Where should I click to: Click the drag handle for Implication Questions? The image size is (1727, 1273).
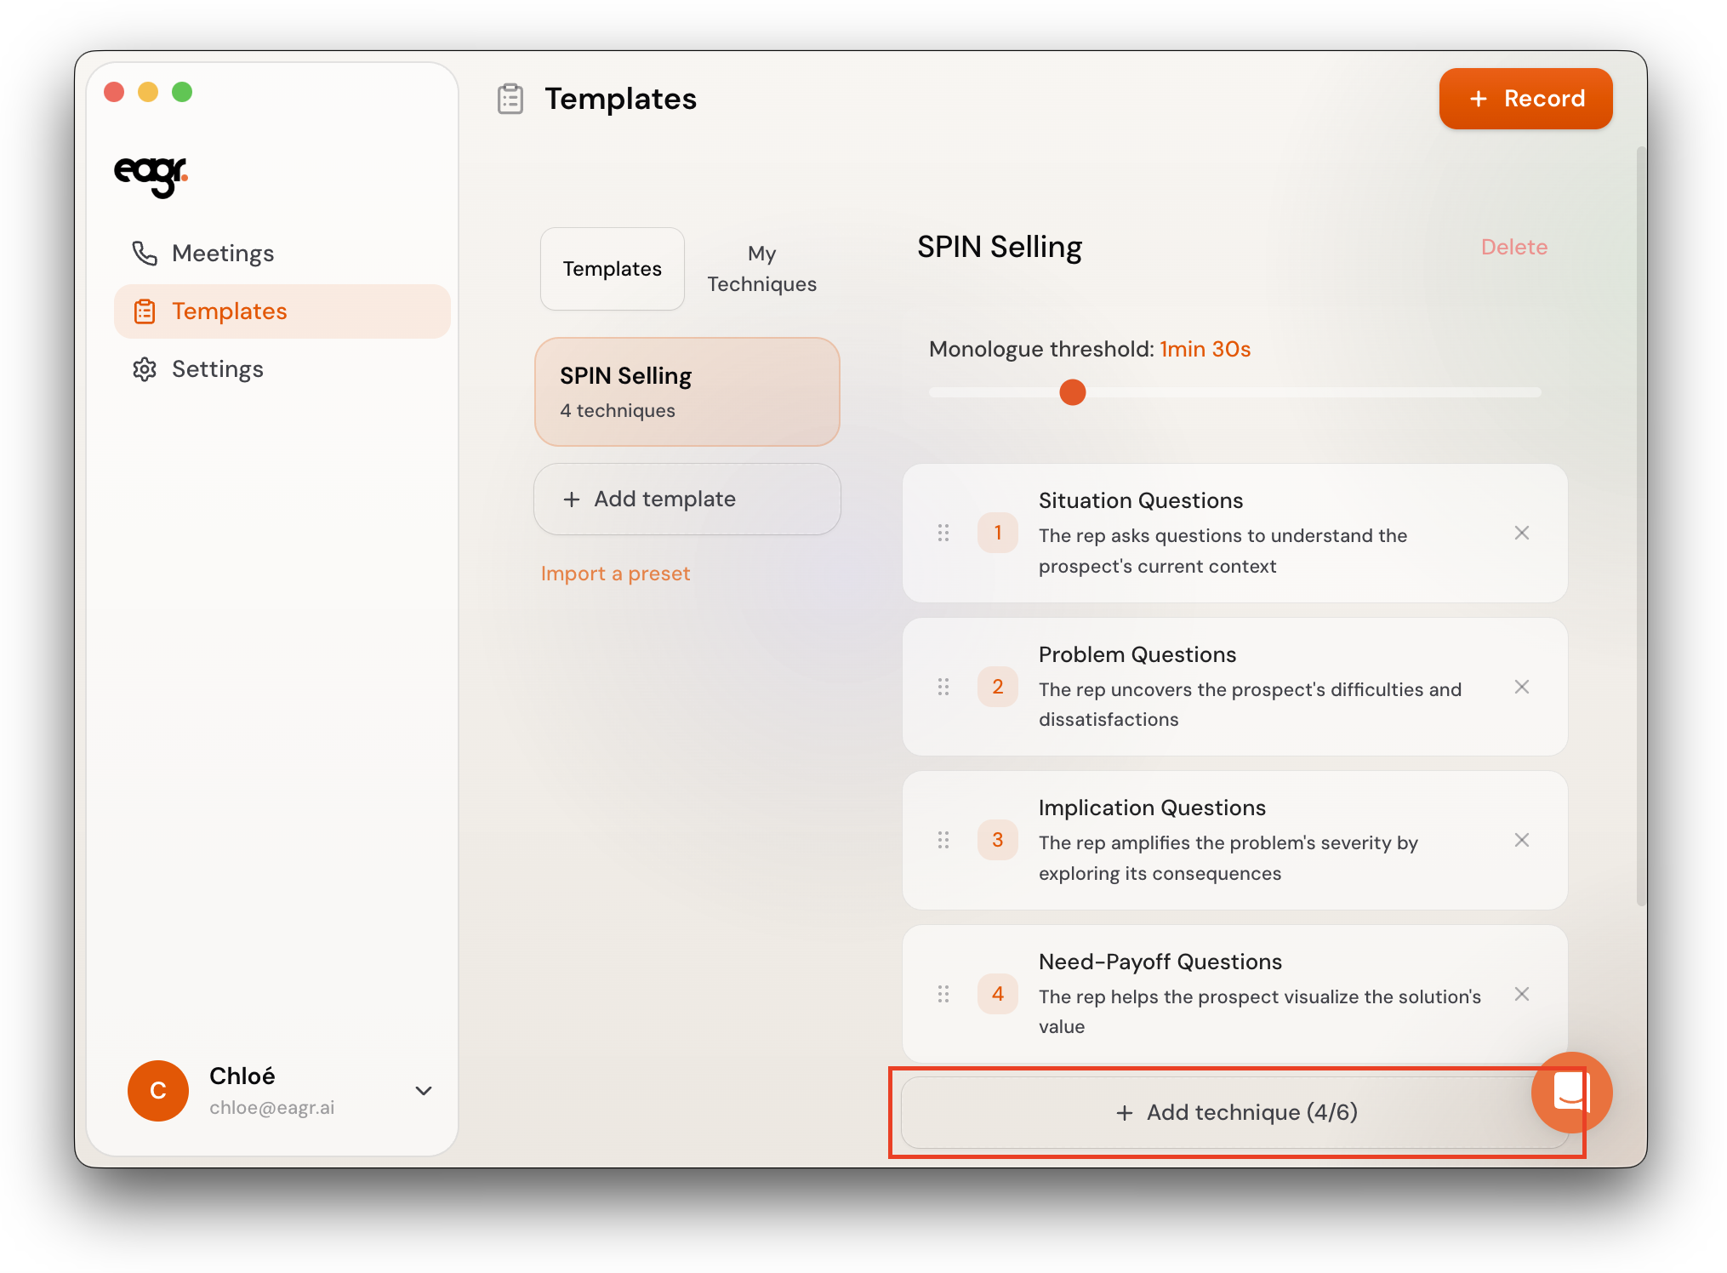pyautogui.click(x=943, y=841)
